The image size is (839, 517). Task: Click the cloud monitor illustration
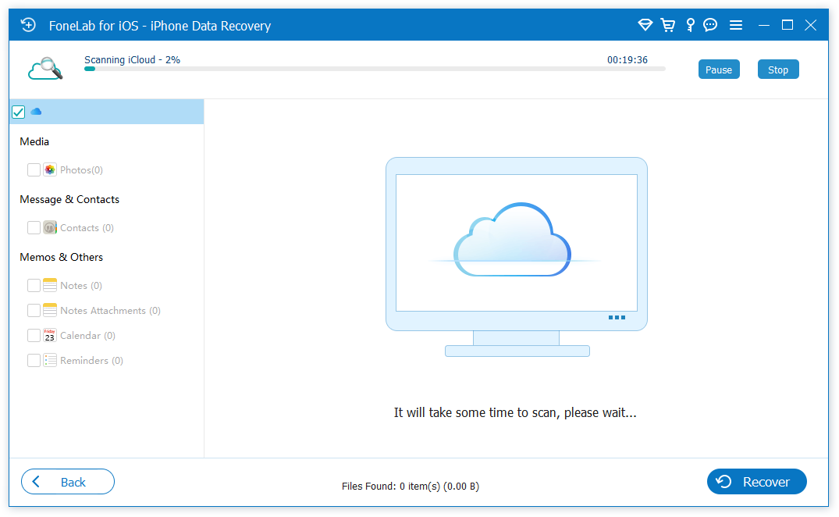click(x=517, y=257)
